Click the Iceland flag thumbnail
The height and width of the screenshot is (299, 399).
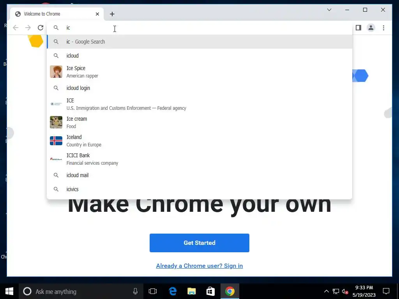(56, 141)
